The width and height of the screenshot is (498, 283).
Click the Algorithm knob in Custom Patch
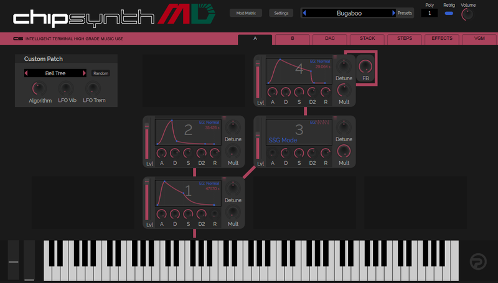40,89
